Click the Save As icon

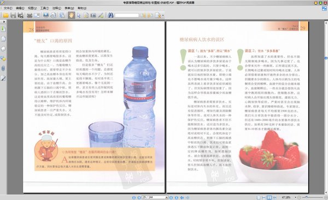(20, 15)
